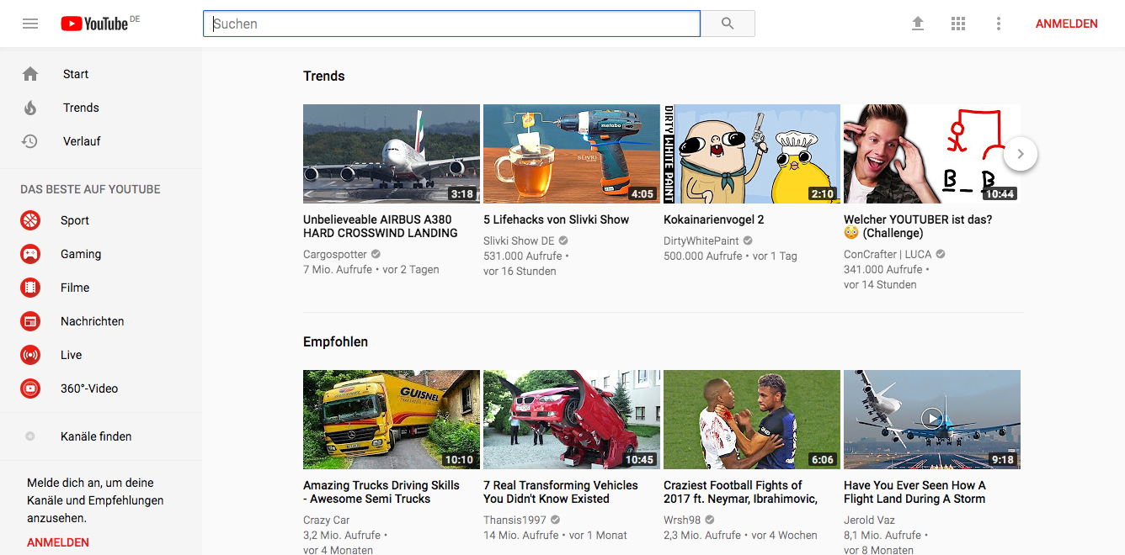Open the YouTube apps grid icon
This screenshot has height=555, width=1125.
click(958, 24)
